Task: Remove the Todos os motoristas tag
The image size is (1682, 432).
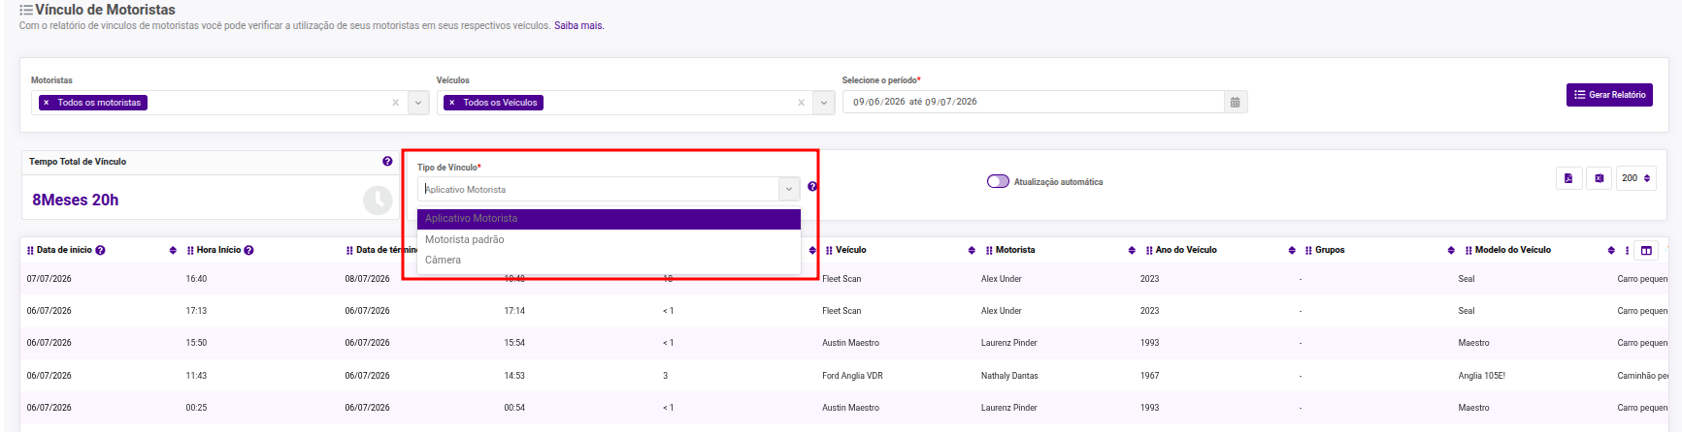Action: point(46,103)
